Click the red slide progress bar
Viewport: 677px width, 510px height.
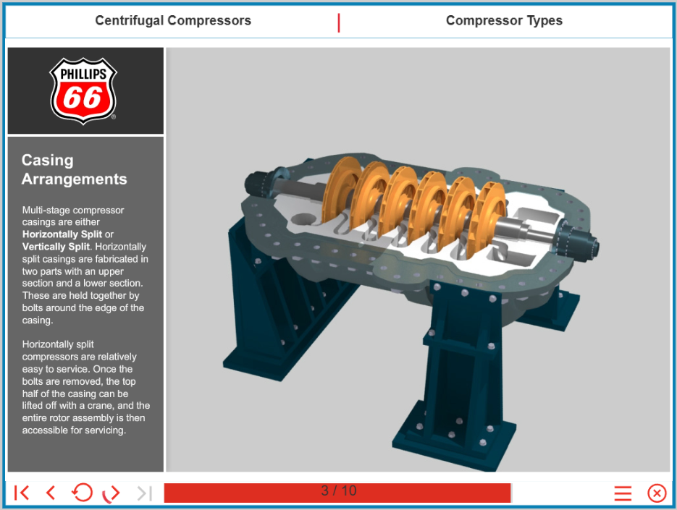337,493
